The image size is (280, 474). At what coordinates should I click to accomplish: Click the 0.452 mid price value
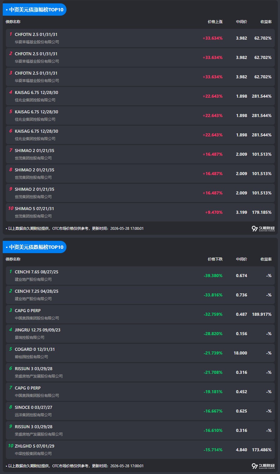tap(241, 392)
